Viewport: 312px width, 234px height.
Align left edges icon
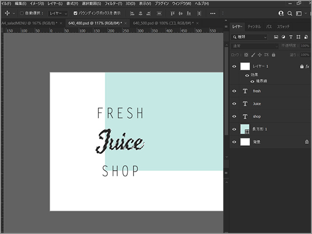(132, 13)
